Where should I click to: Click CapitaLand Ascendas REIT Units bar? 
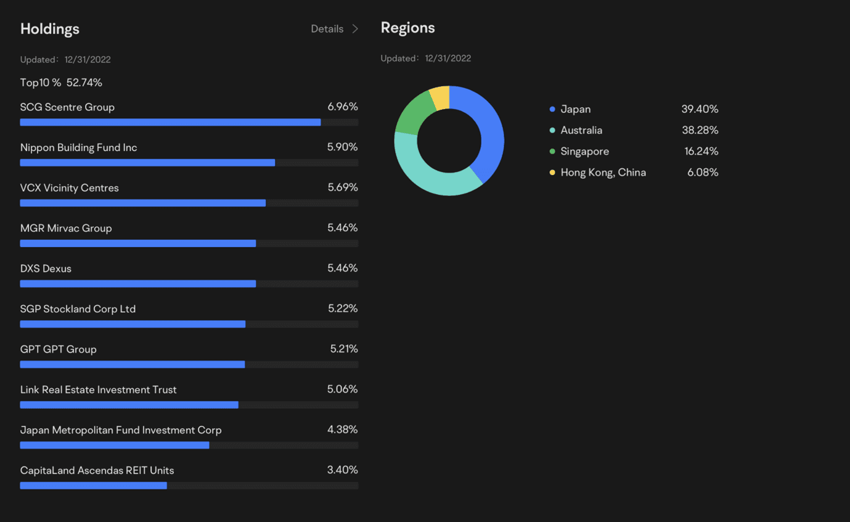click(x=94, y=486)
